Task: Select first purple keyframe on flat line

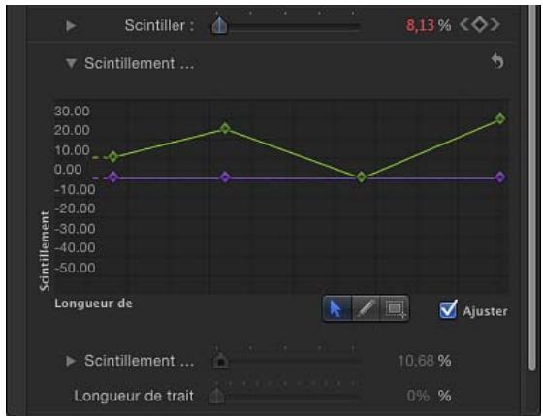Action: pos(113,177)
